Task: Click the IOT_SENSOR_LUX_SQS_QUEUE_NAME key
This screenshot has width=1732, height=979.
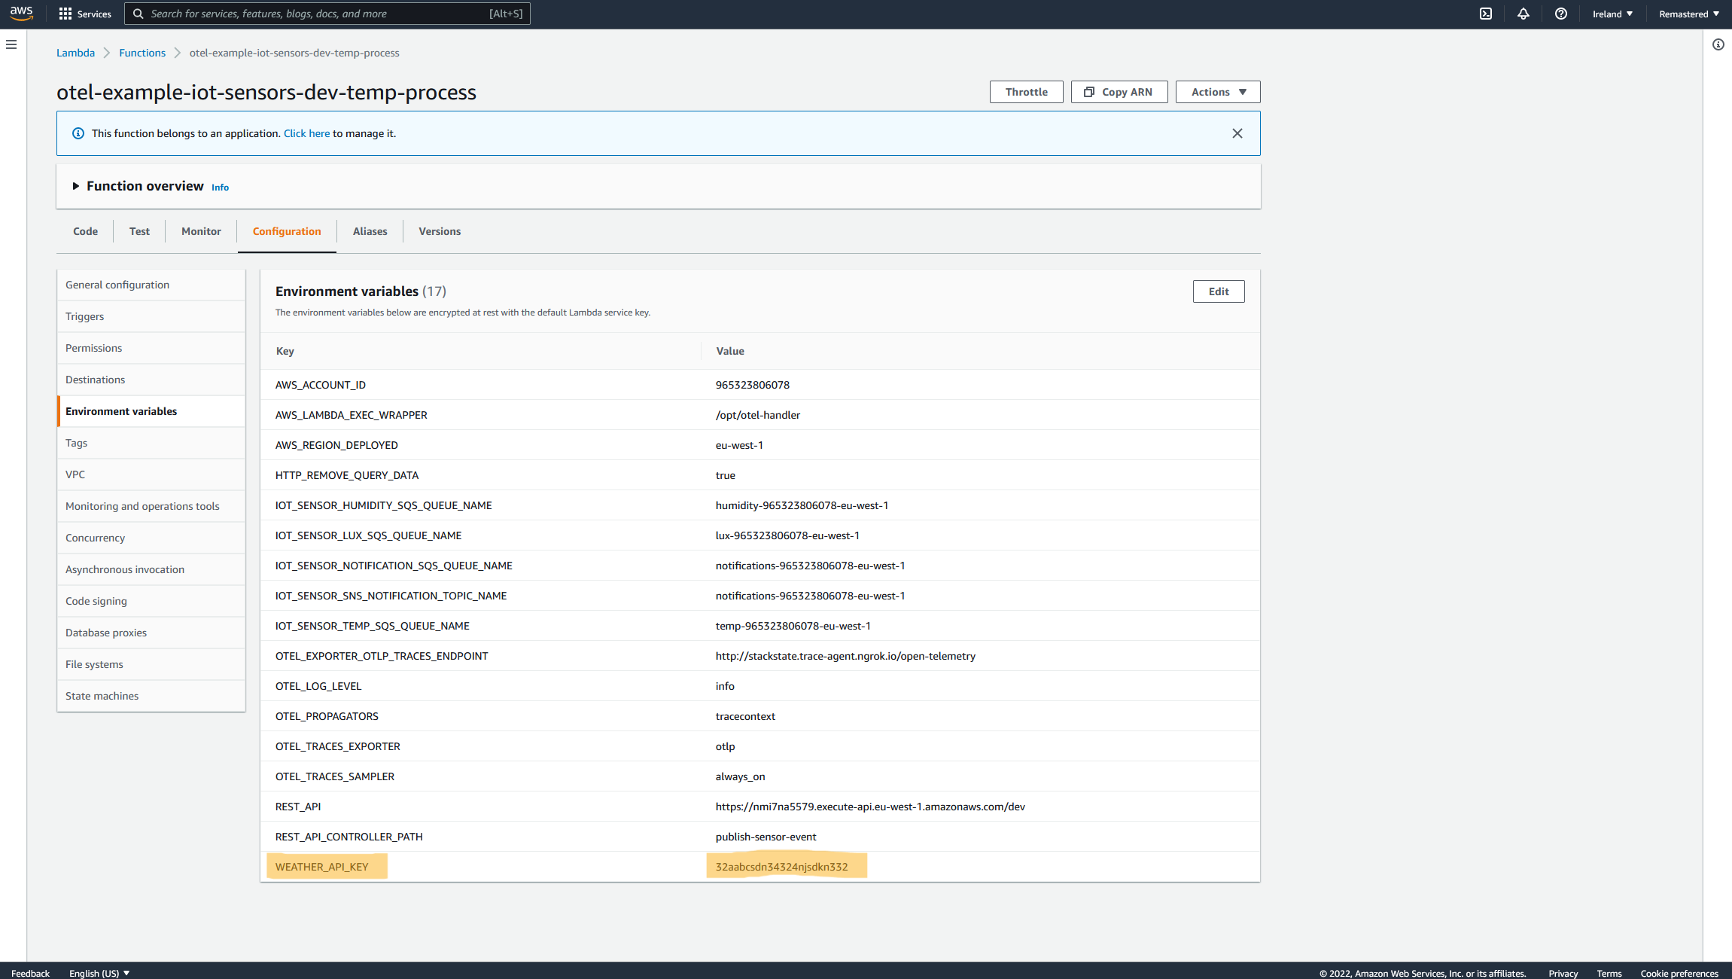Action: [x=369, y=535]
